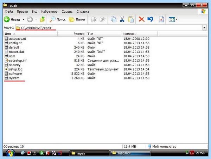Screen dimensions: 211x159
Task: Launch the red Kaspersky quick launch icon
Action: (x=29, y=153)
